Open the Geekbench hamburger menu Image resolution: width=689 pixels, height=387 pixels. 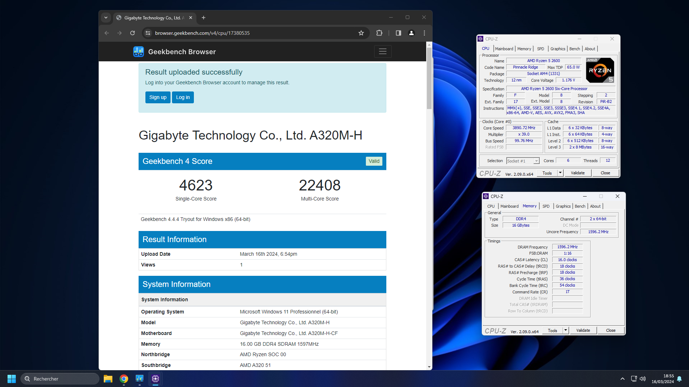(x=383, y=52)
